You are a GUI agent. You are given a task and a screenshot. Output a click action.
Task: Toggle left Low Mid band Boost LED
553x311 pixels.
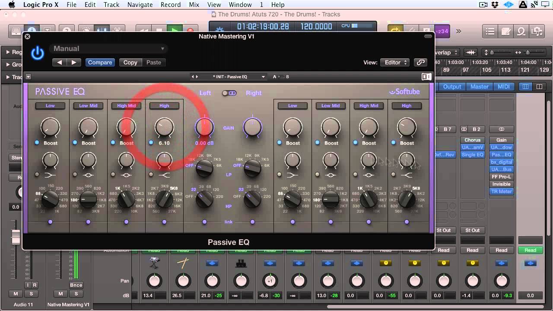tap(75, 143)
